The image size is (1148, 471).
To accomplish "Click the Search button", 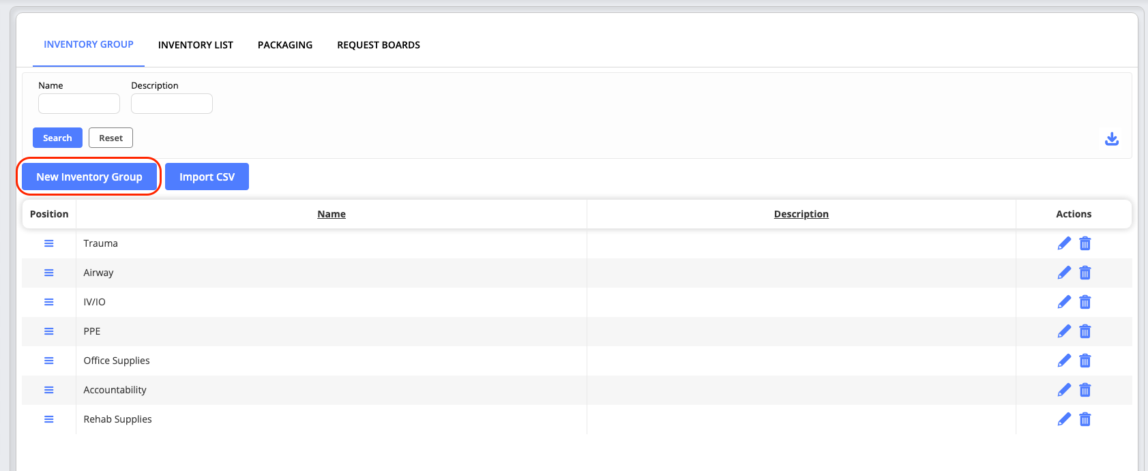I will [x=57, y=138].
